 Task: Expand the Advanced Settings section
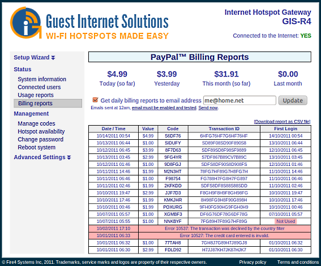[42, 157]
